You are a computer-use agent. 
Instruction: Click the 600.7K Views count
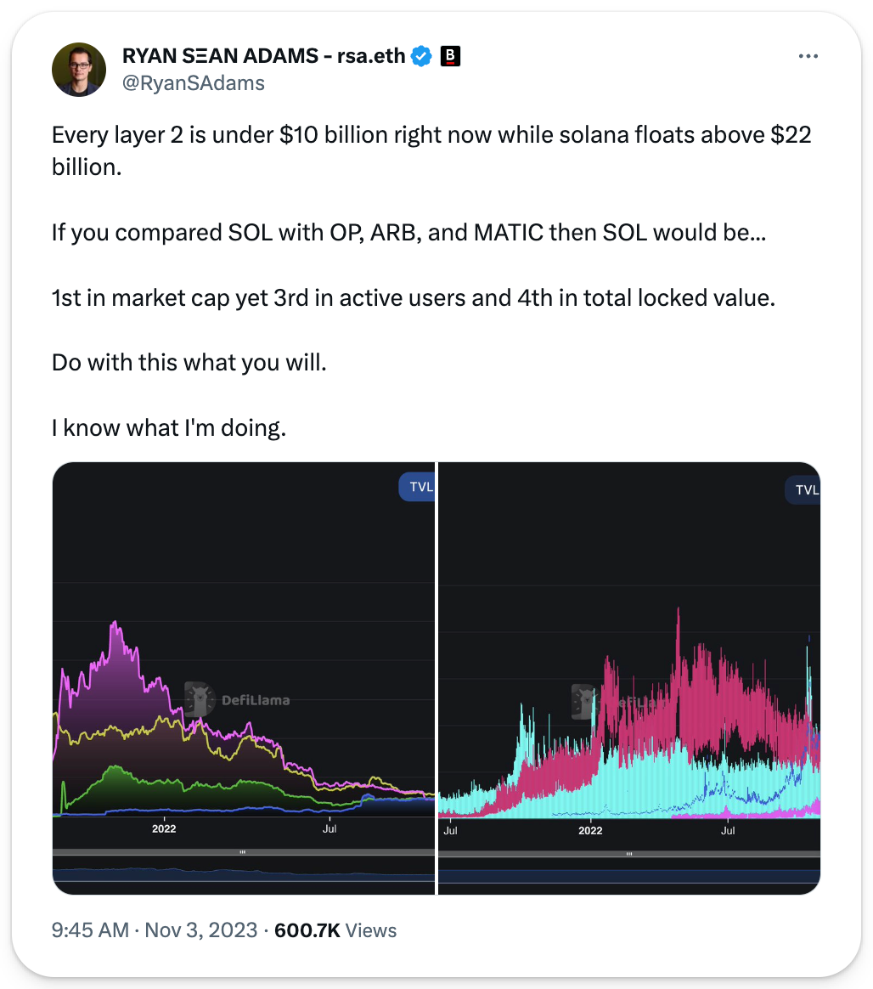(335, 930)
